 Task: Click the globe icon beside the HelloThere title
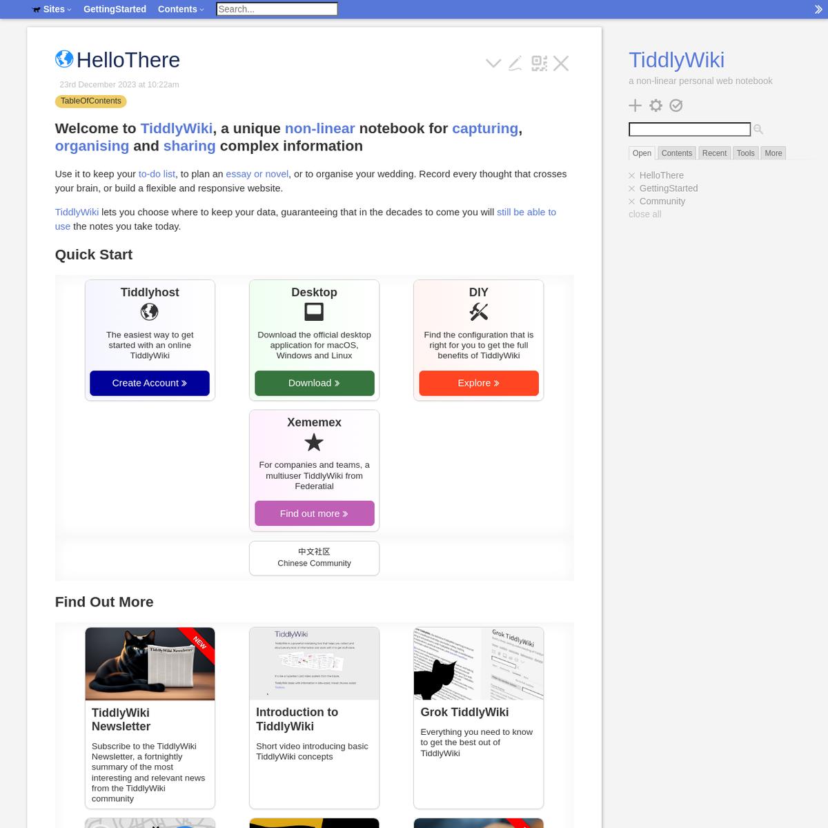click(x=63, y=59)
